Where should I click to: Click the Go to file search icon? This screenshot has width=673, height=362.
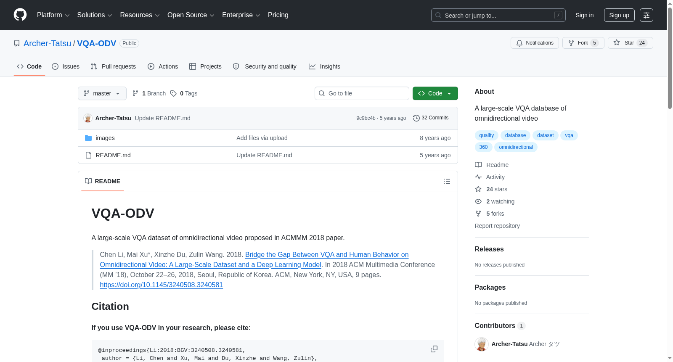point(322,93)
